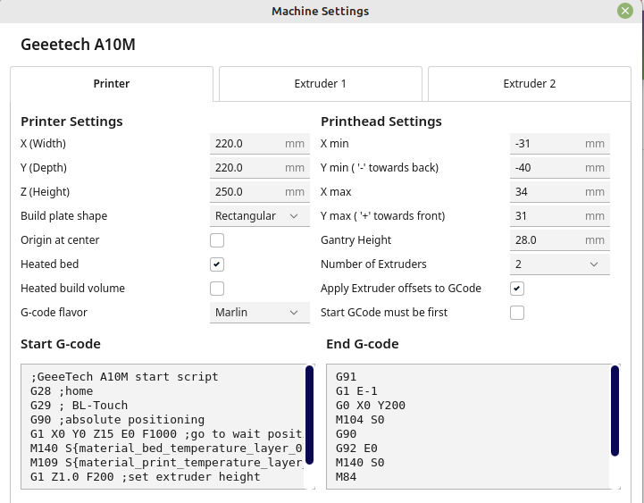Open the Extruder 1 tab

(321, 84)
